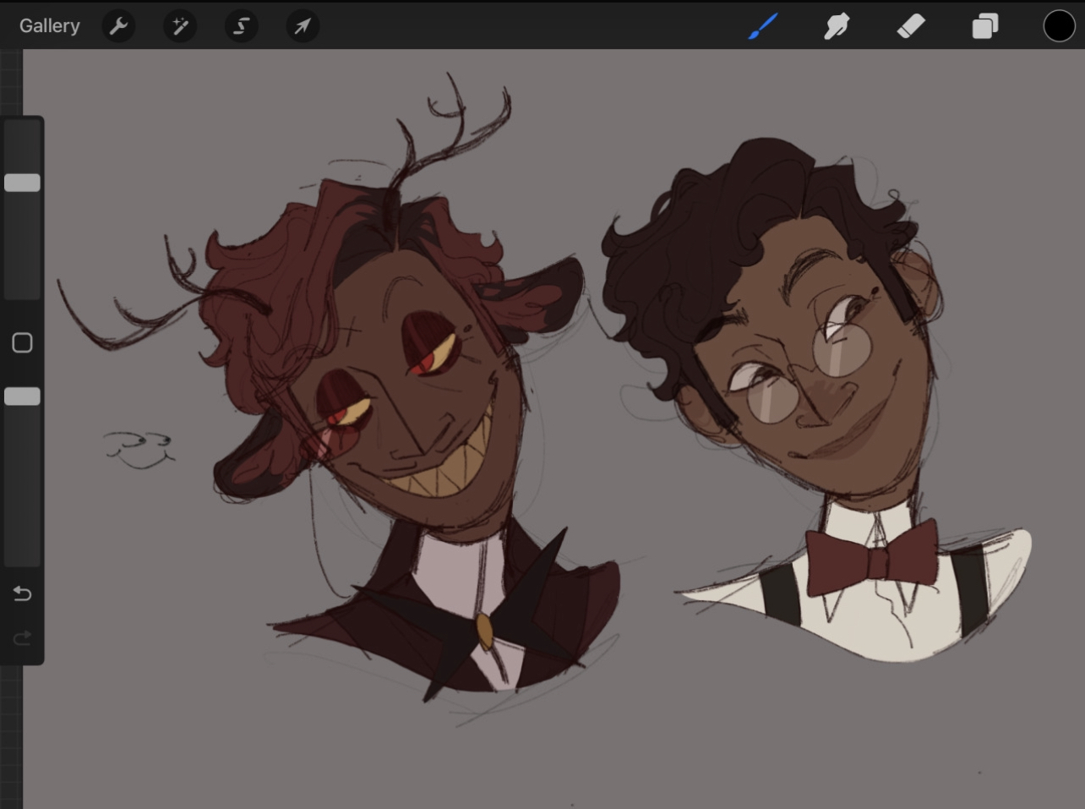The height and width of the screenshot is (809, 1085).
Task: Open the Actions wrench menu
Action: (118, 26)
